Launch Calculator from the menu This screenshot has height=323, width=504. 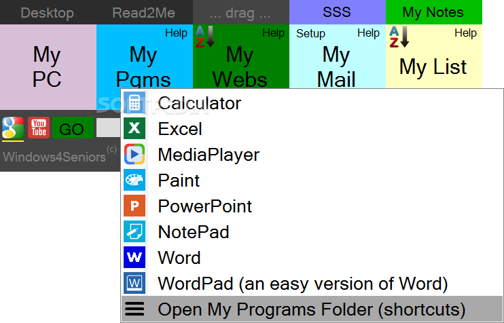[312, 103]
